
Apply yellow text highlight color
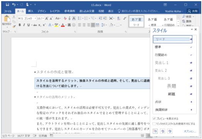56,25
